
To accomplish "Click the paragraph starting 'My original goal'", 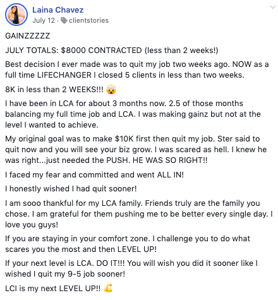I will pos(136,150).
